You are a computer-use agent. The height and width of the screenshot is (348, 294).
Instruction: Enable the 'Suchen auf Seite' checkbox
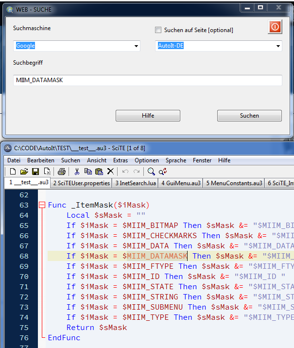tap(158, 30)
